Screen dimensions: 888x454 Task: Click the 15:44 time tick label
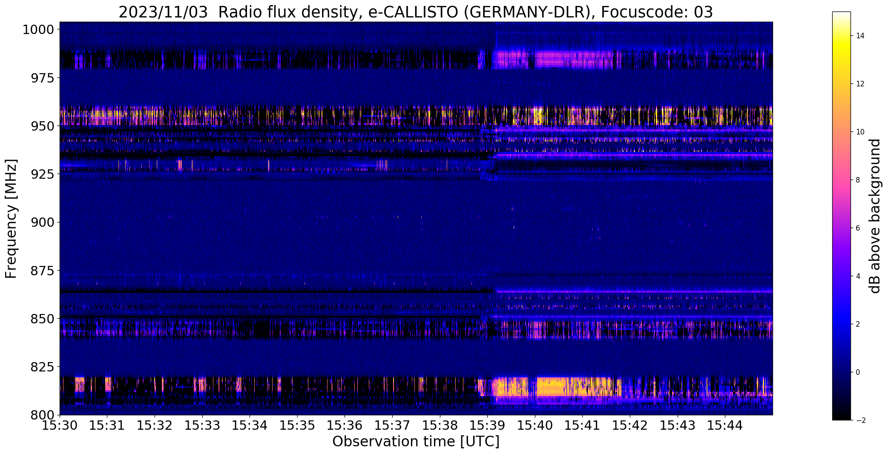(725, 425)
